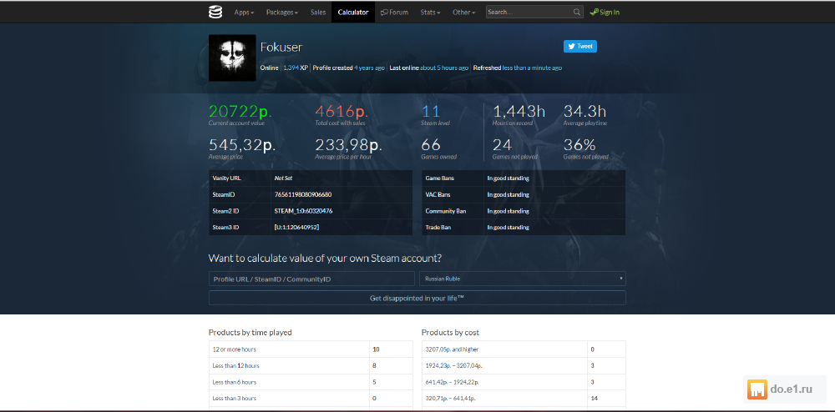Open Fokuser's skull avatar image
835x412 pixels.
tap(232, 58)
